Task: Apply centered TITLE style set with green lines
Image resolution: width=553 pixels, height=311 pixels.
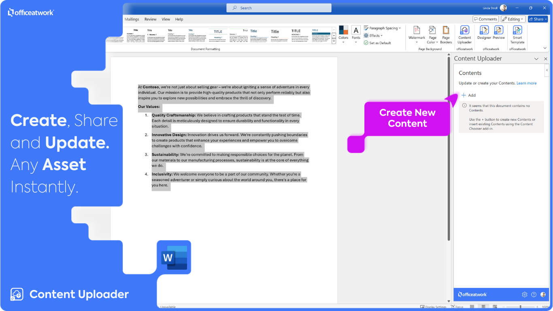Action: coord(218,35)
